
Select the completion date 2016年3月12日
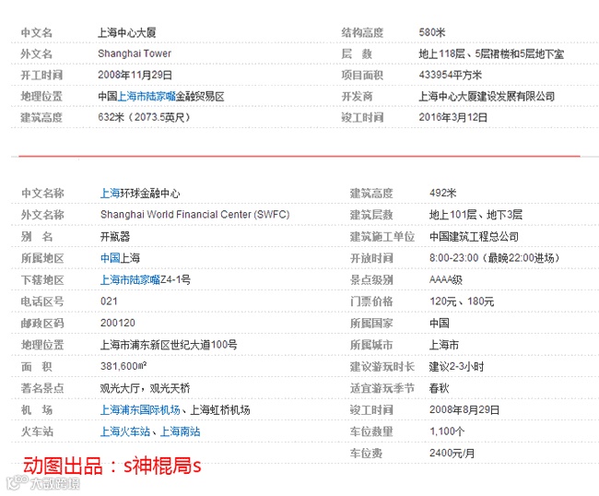click(453, 117)
